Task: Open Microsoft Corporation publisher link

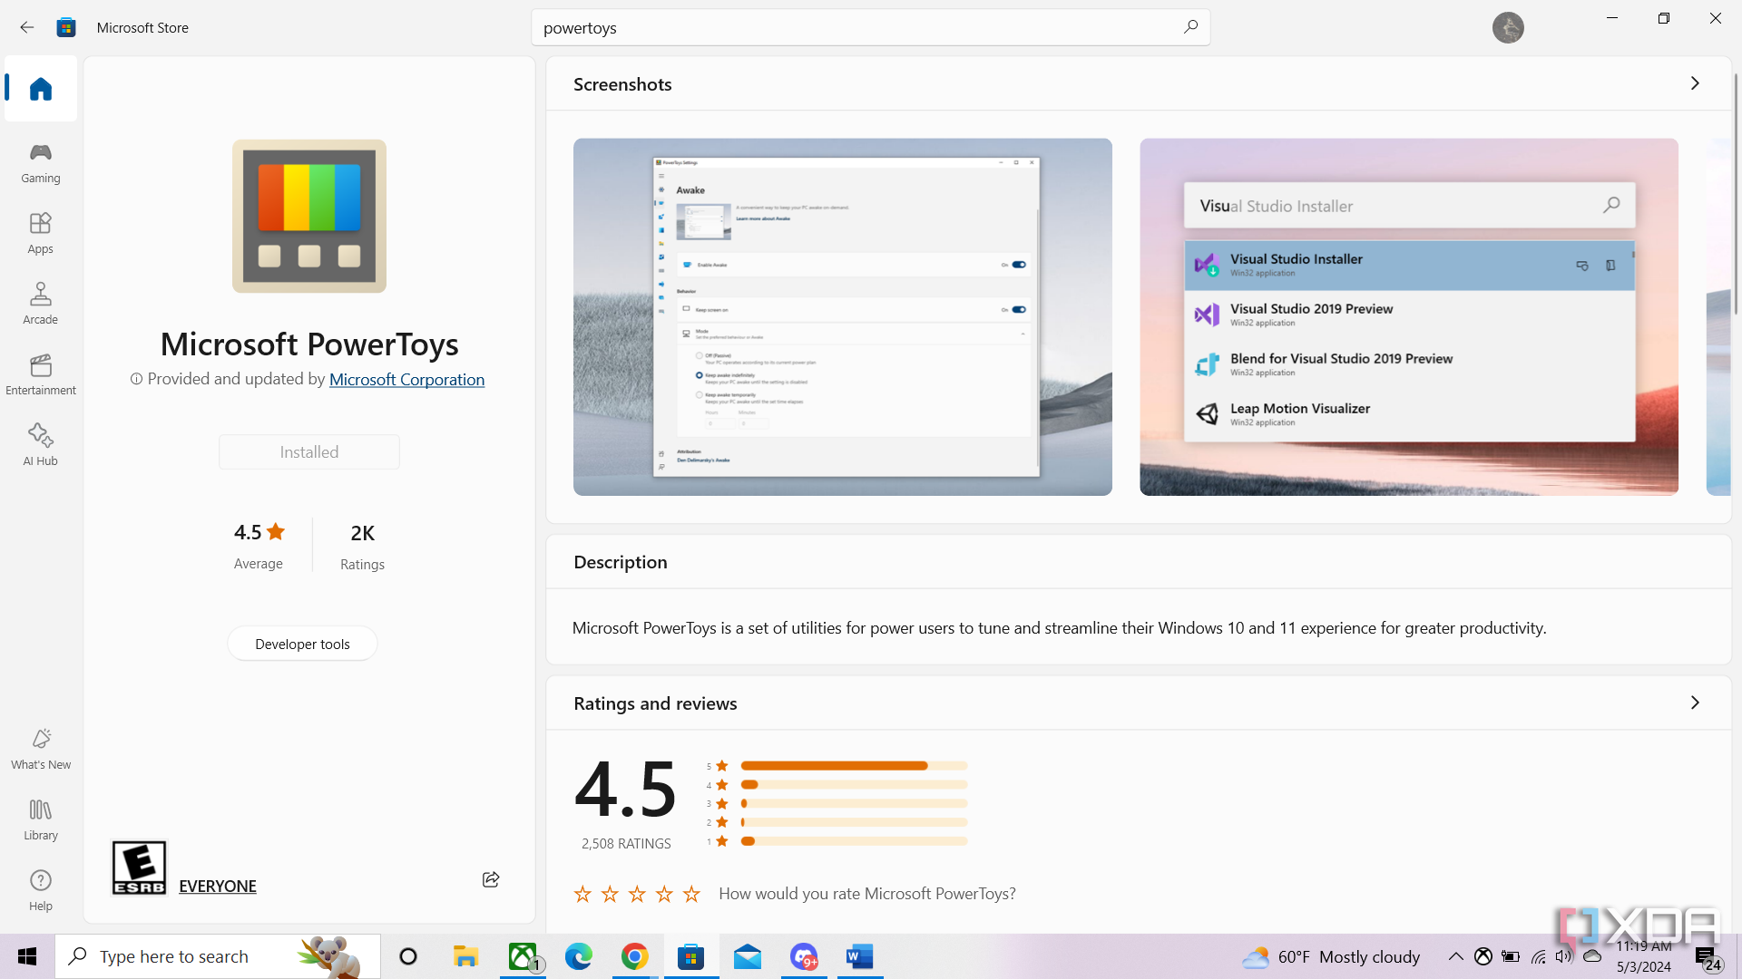Action: [406, 379]
